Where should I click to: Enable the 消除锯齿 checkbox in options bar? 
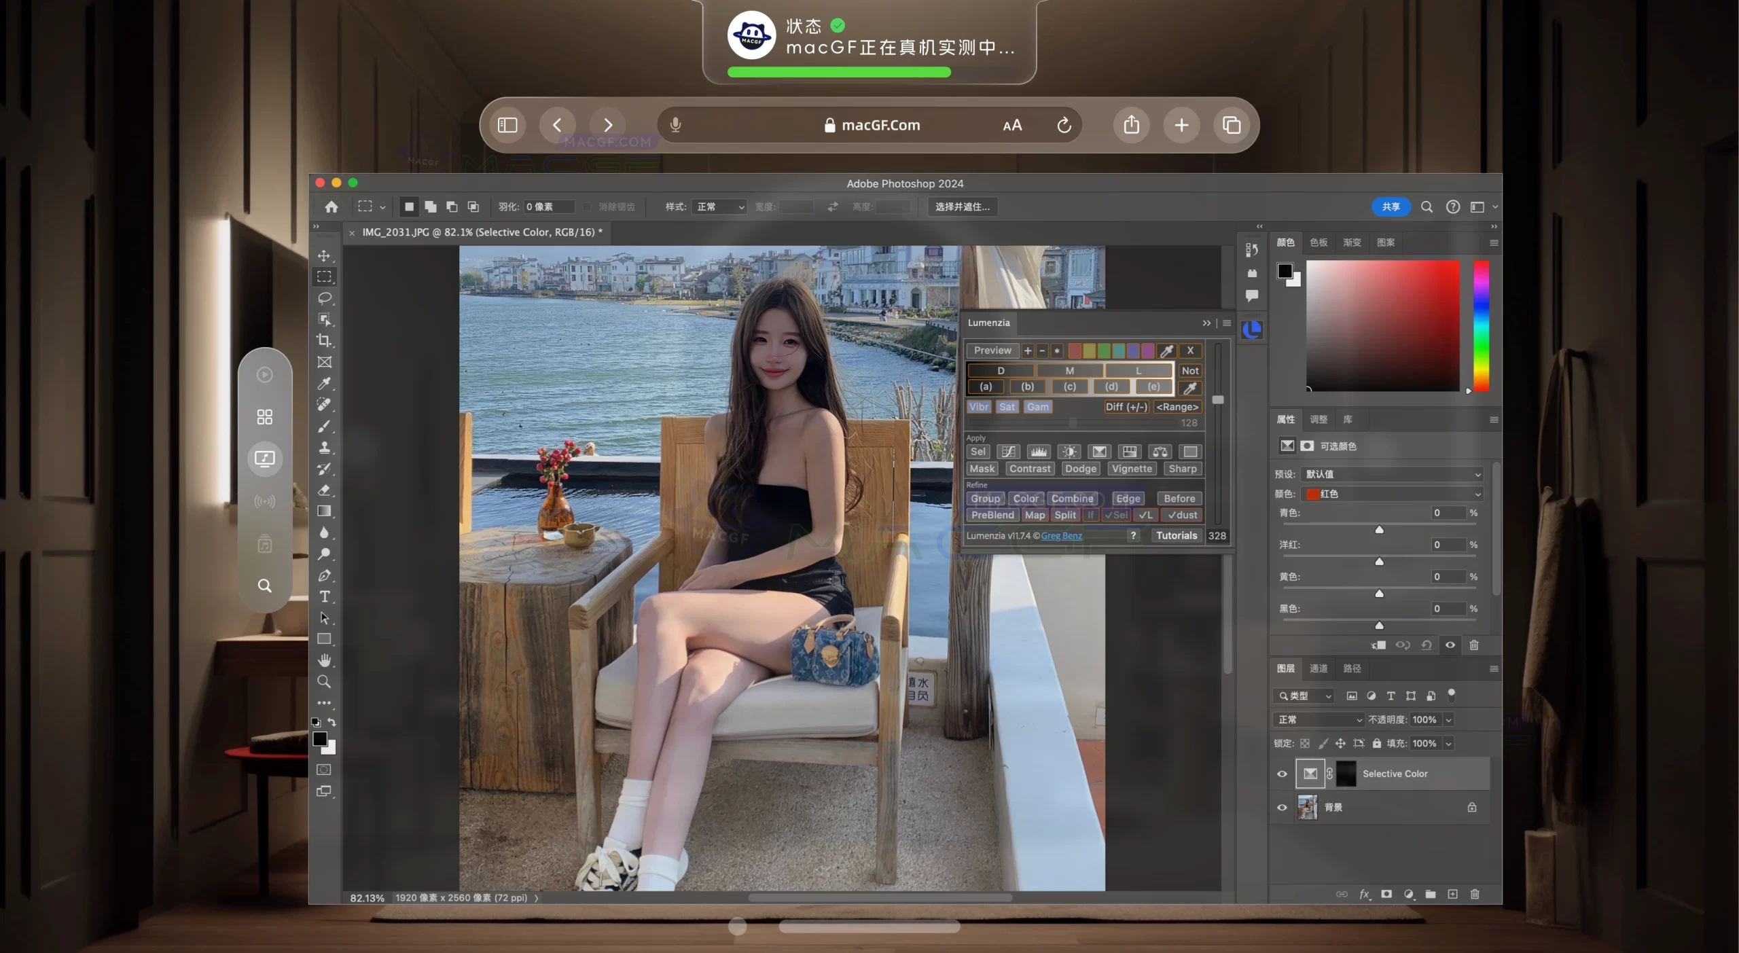(x=587, y=207)
